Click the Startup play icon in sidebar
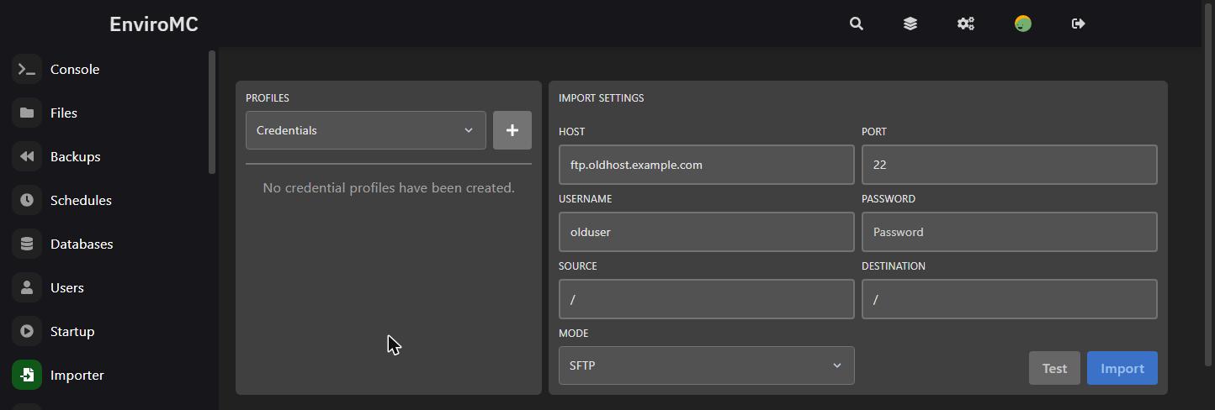The height and width of the screenshot is (410, 1215). click(27, 331)
